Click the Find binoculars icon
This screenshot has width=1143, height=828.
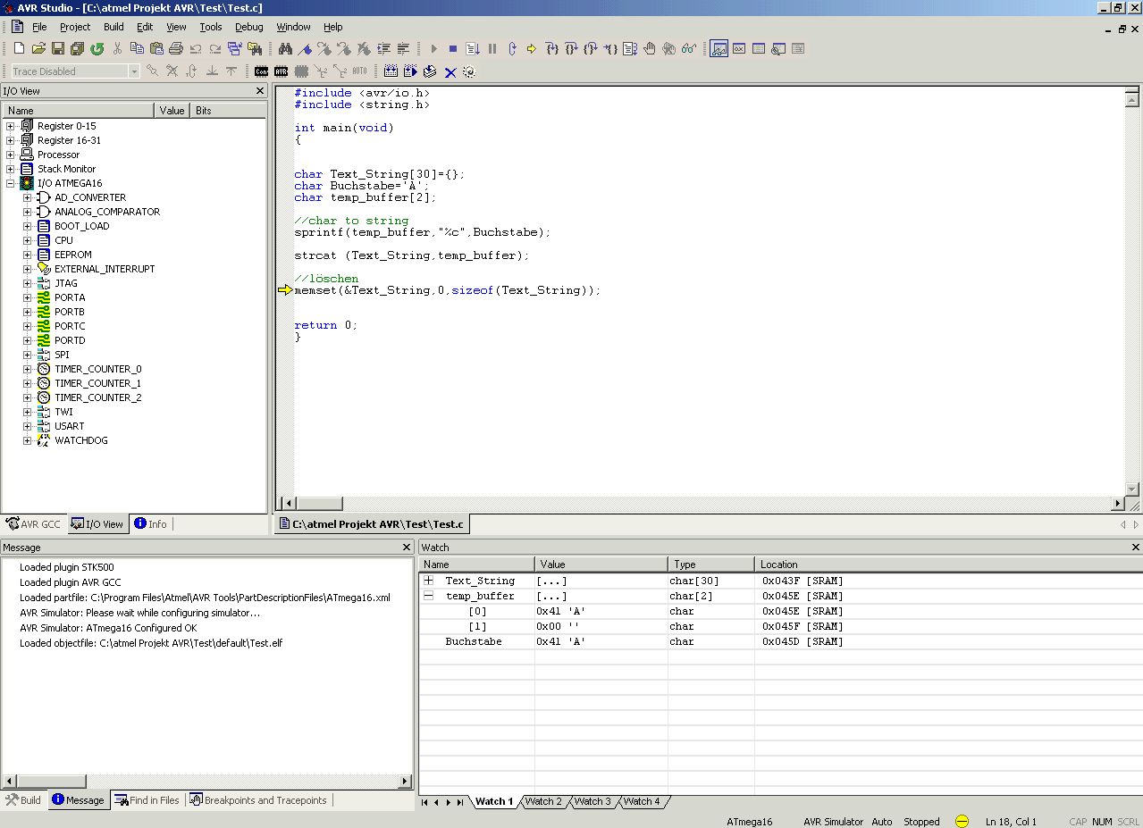coord(286,48)
